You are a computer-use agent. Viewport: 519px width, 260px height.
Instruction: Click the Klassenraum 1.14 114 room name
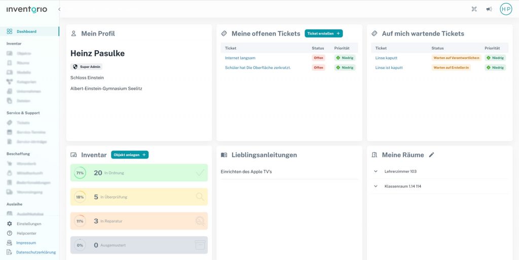[403, 186]
